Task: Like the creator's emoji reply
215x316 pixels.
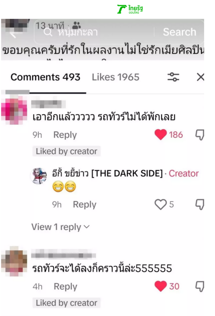Action: point(160,204)
